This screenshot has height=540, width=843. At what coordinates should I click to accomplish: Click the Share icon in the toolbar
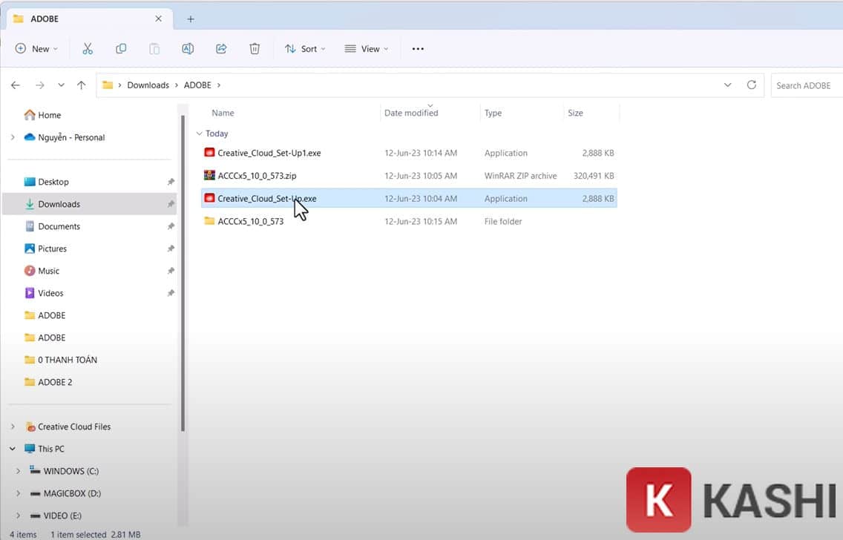(x=220, y=48)
